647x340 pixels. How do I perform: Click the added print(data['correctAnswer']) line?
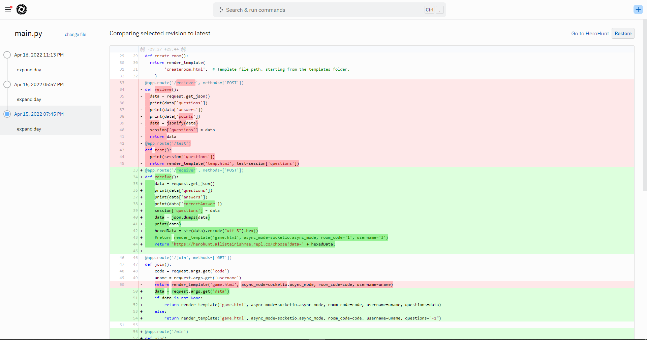coord(372,204)
